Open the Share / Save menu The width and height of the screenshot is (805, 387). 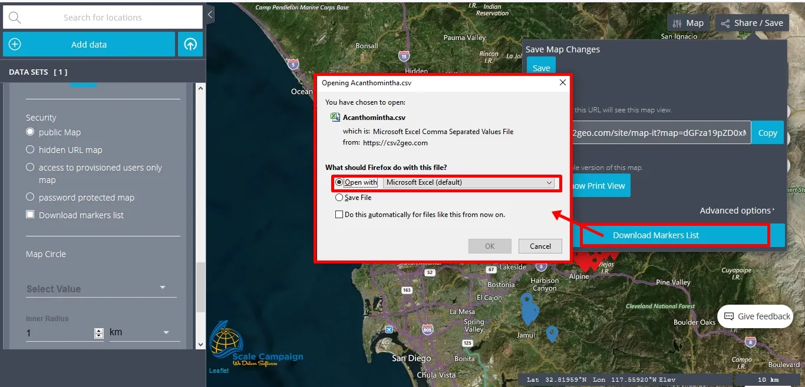pyautogui.click(x=751, y=23)
